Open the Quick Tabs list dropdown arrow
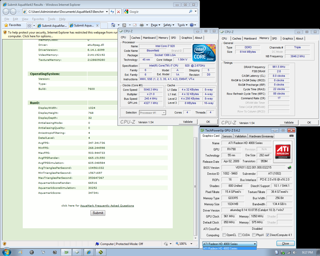Screen dimensions: 320x256 pyautogui.click(x=34, y=25)
